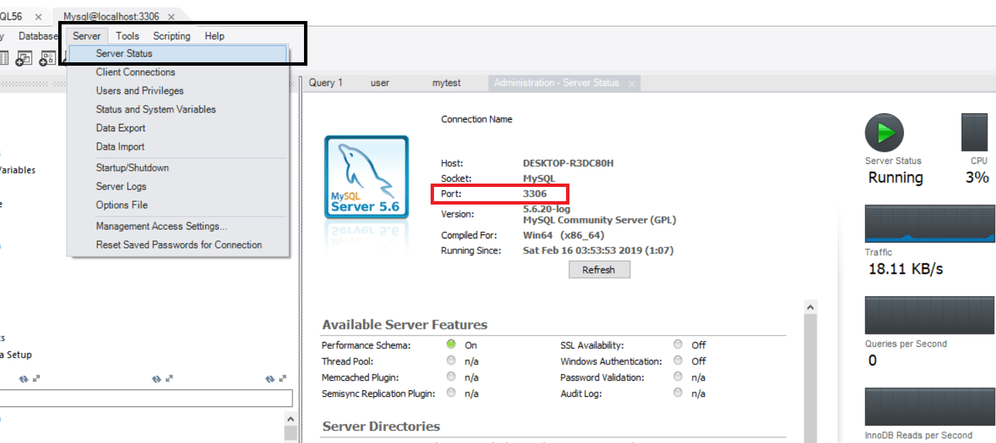Click the Thread Pool status indicator
Screen dimensions: 996x443
[452, 360]
